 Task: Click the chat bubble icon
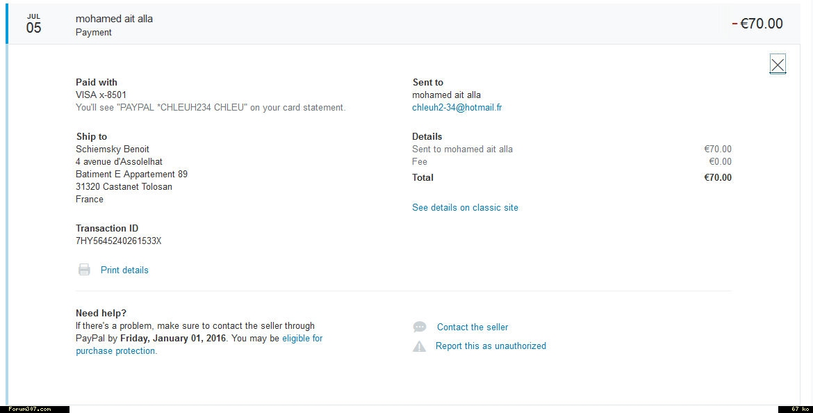pyautogui.click(x=419, y=327)
